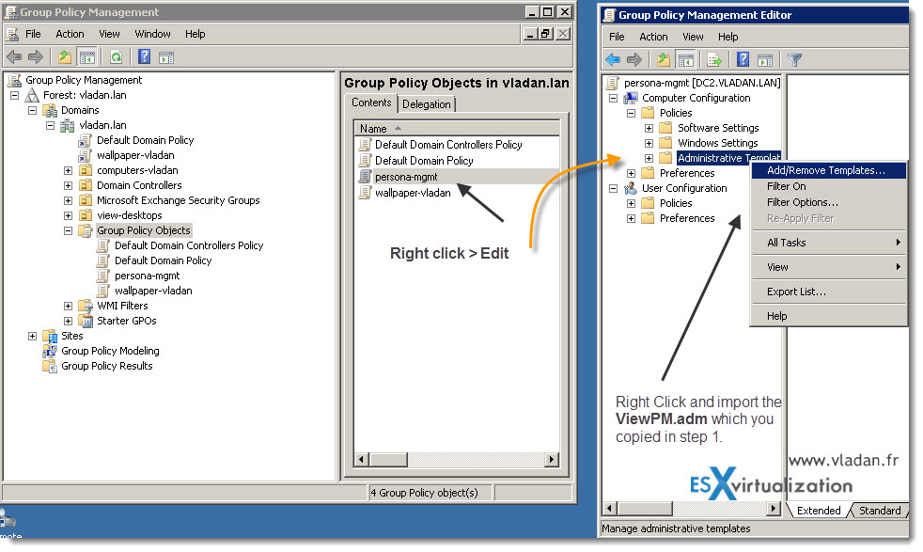923x552 pixels.
Task: Click Up one level icon in Editor toolbar
Action: pyautogui.click(x=664, y=59)
